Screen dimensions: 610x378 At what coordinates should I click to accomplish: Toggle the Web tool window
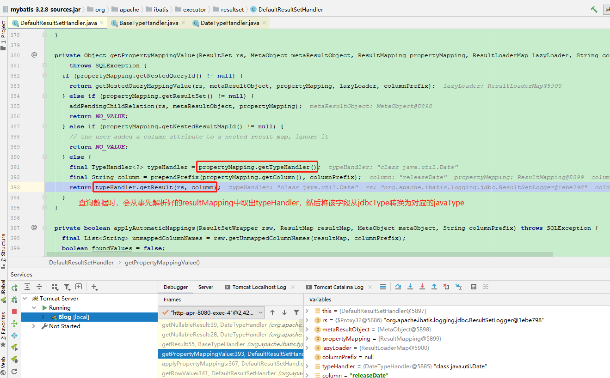click(x=4, y=361)
